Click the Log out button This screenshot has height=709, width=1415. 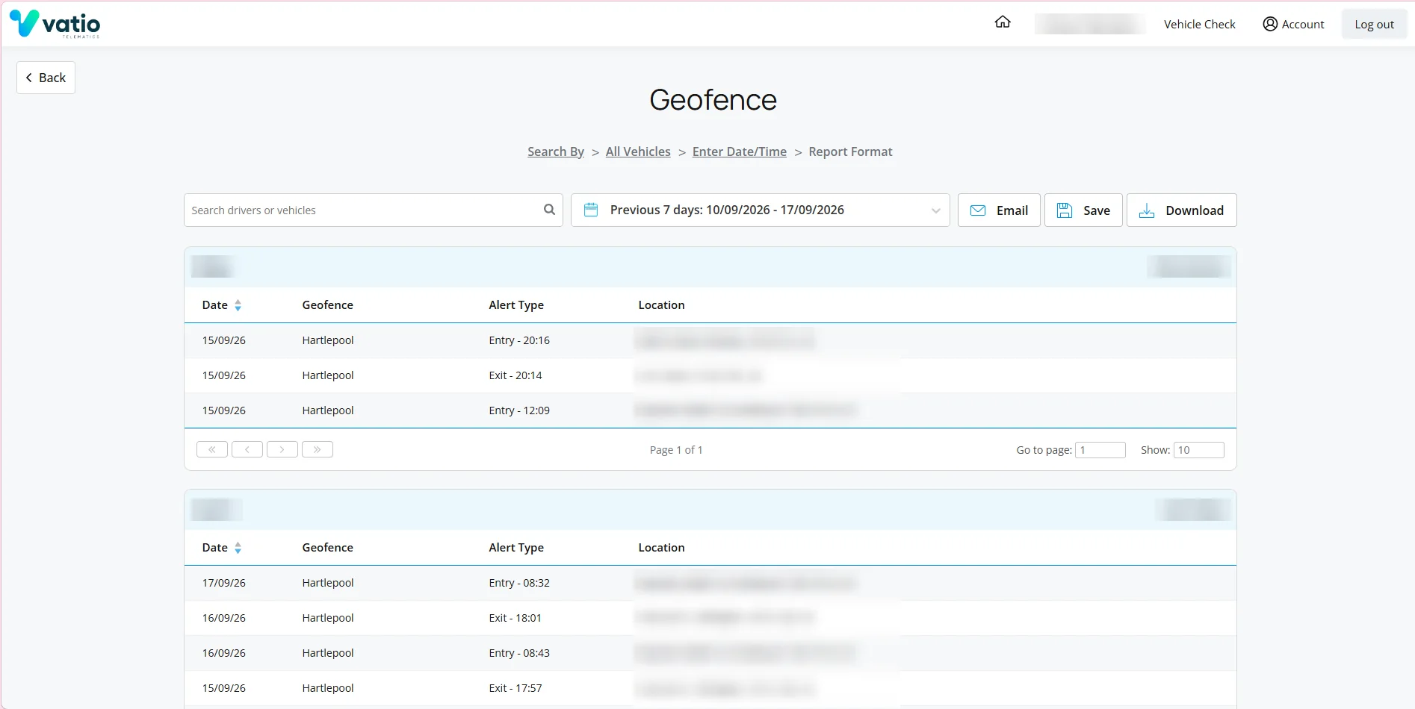1375,24
